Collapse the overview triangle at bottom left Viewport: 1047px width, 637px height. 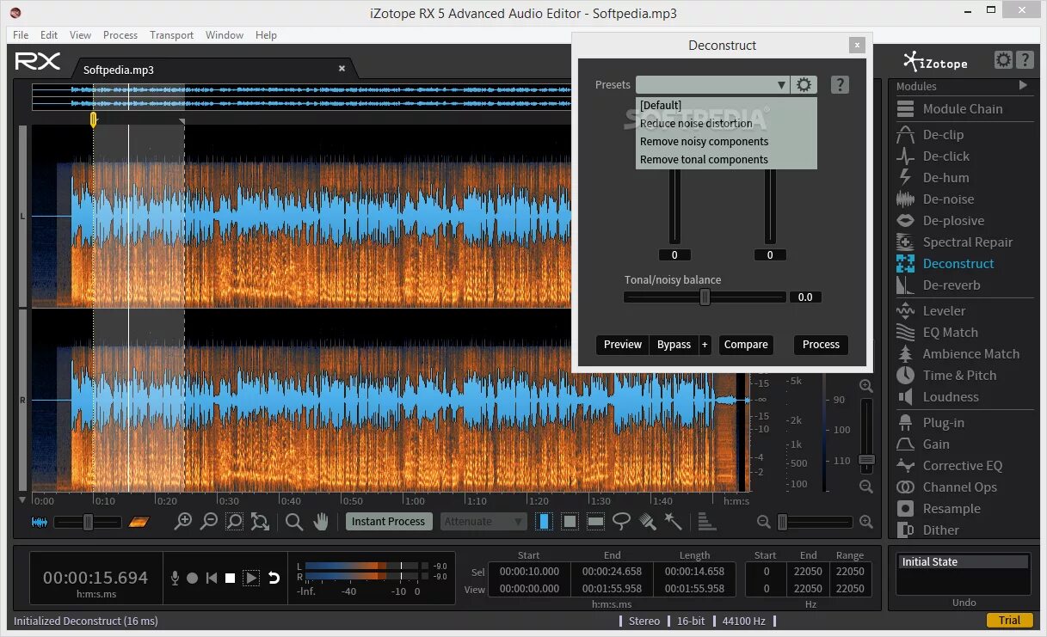(22, 499)
